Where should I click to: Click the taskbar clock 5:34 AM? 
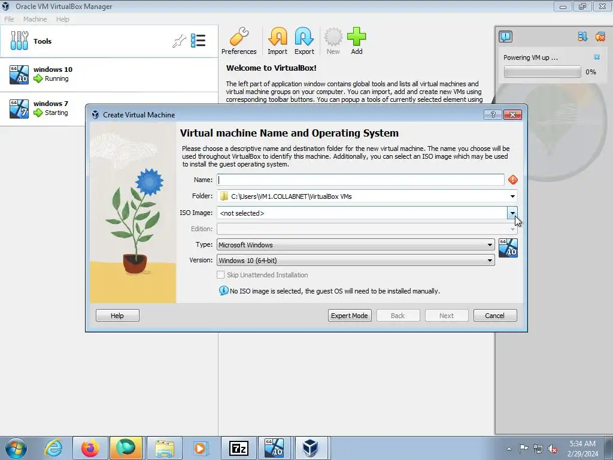click(582, 444)
